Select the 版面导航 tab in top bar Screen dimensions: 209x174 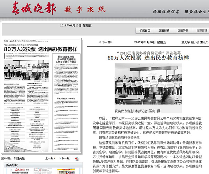pos(183,31)
